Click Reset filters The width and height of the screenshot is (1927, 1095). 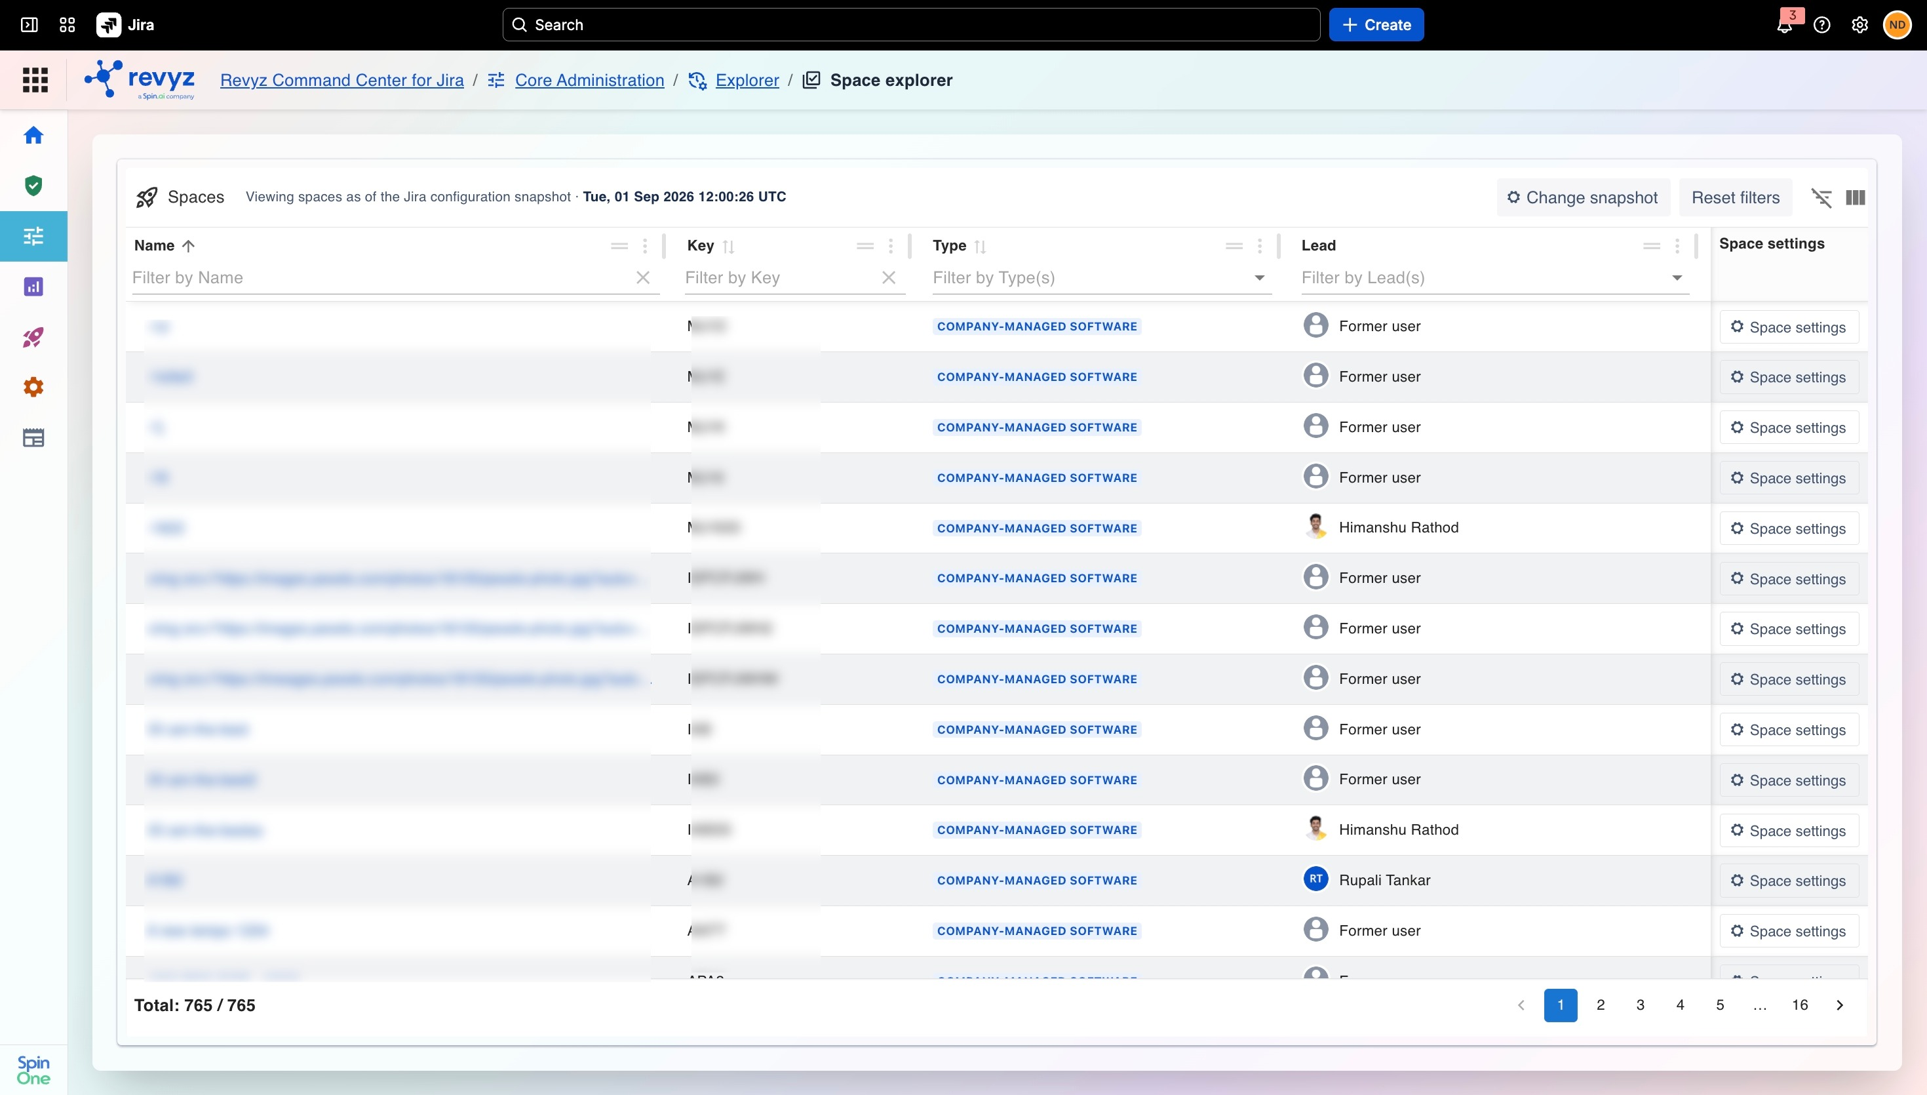tap(1736, 197)
